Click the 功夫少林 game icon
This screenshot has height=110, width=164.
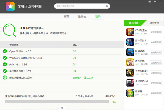point(130,62)
